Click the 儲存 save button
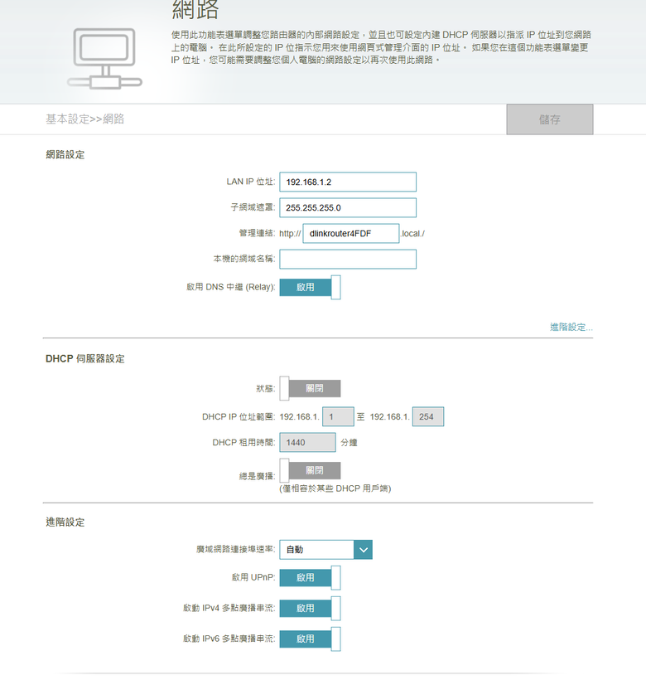 (550, 119)
